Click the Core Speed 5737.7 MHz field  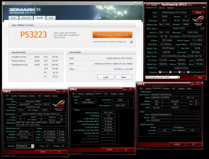click(x=24, y=132)
